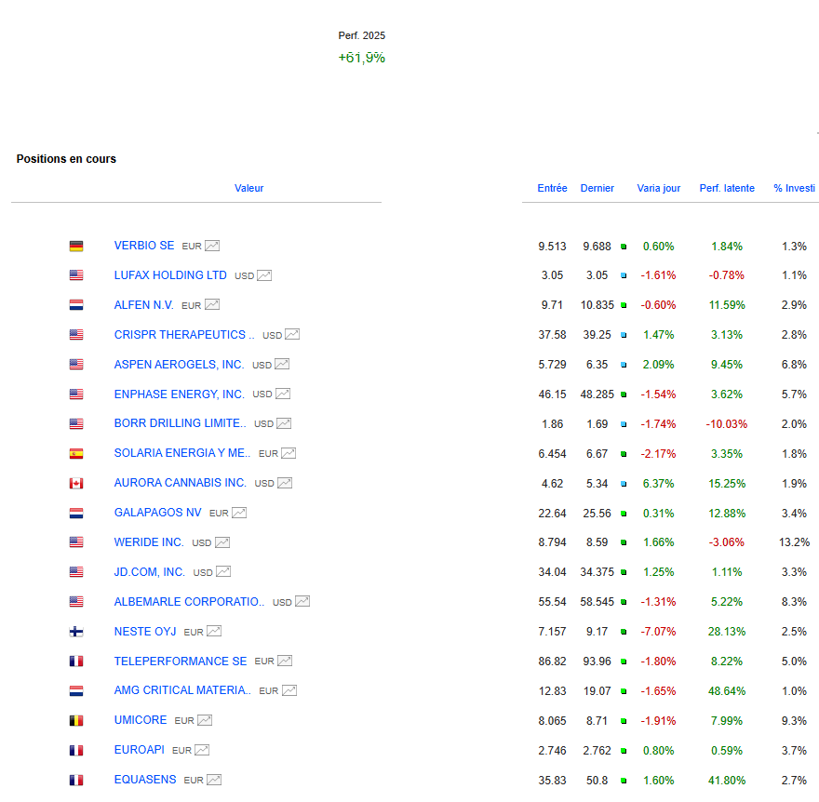Image resolution: width=819 pixels, height=802 pixels.
Task: Go to the TELEPERFORMANCE SE page
Action: tap(181, 661)
